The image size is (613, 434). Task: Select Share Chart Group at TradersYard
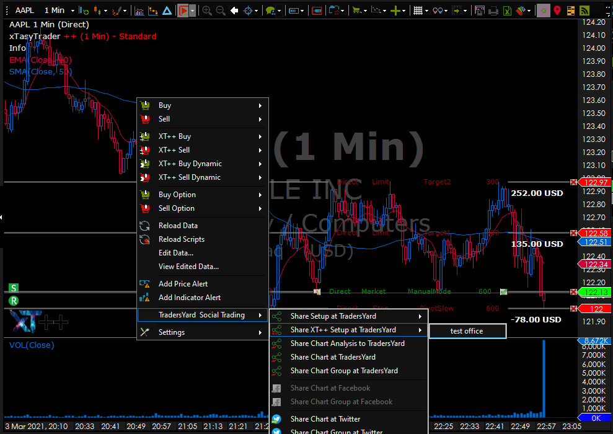(x=349, y=371)
